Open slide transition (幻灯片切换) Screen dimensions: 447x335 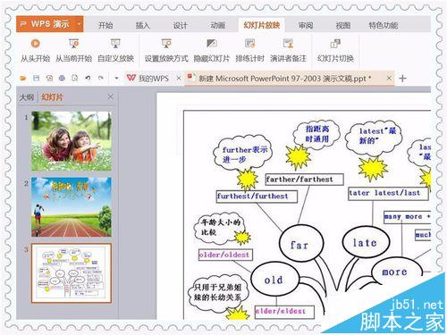[x=335, y=51]
